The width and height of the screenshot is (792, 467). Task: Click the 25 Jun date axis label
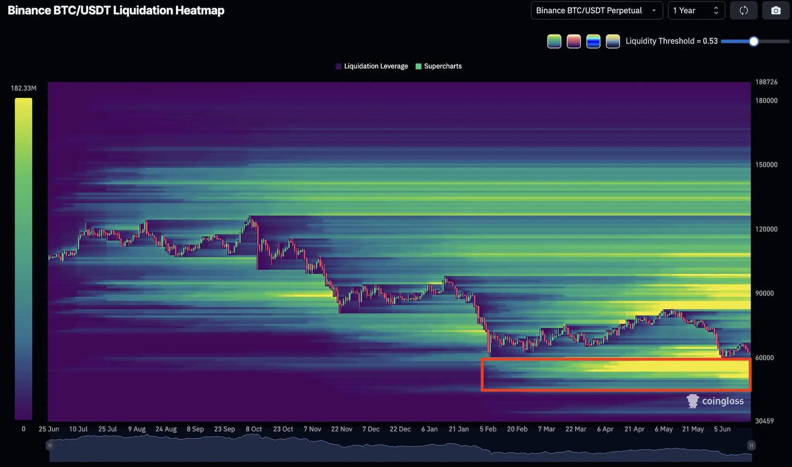pyautogui.click(x=49, y=429)
